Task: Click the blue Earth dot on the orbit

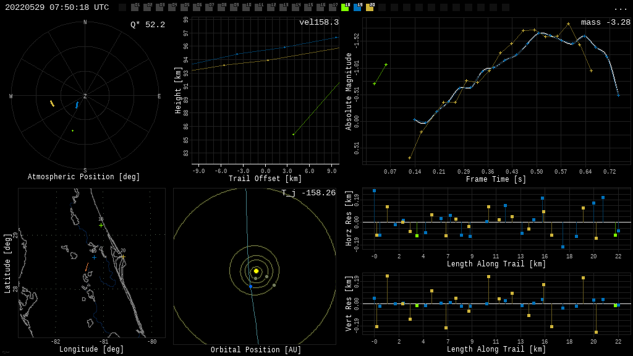Action: [250, 286]
